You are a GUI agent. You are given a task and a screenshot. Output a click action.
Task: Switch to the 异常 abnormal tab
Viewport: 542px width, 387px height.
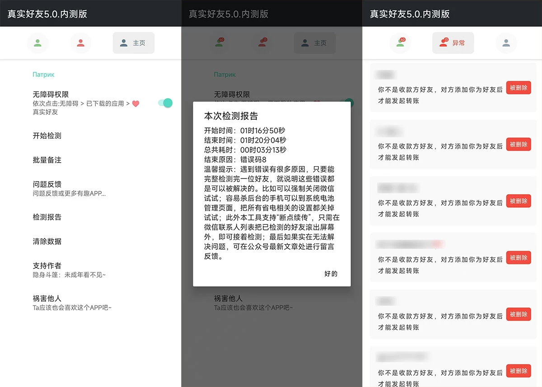[x=453, y=42]
